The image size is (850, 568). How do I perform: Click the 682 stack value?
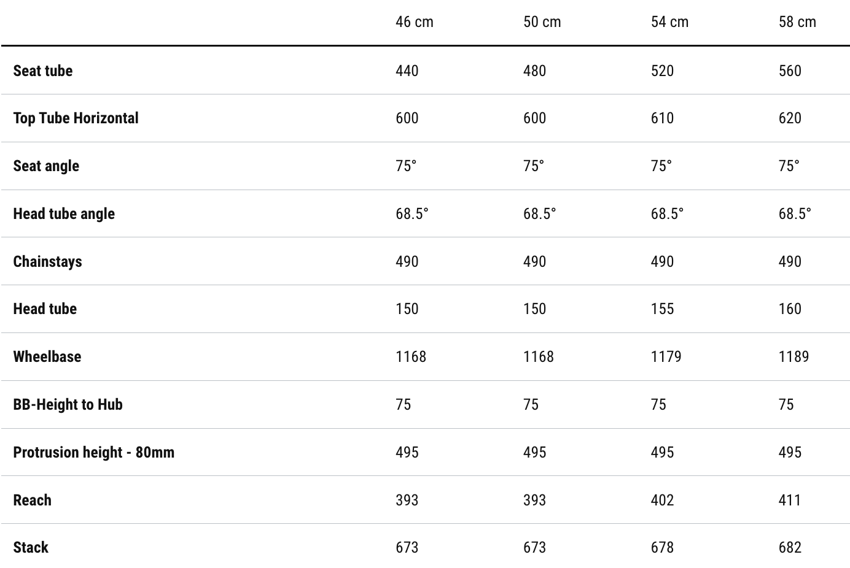point(790,547)
